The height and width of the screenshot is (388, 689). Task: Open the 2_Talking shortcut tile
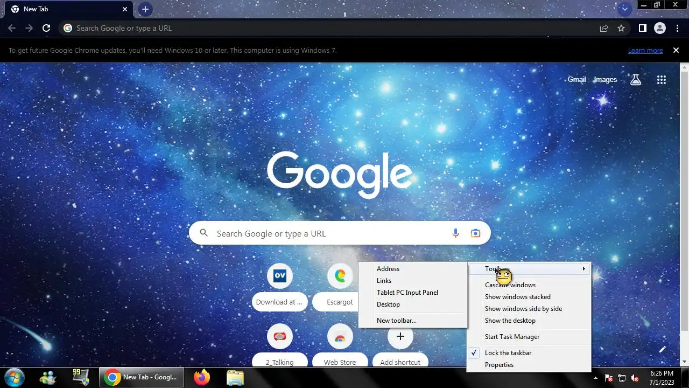click(x=279, y=345)
